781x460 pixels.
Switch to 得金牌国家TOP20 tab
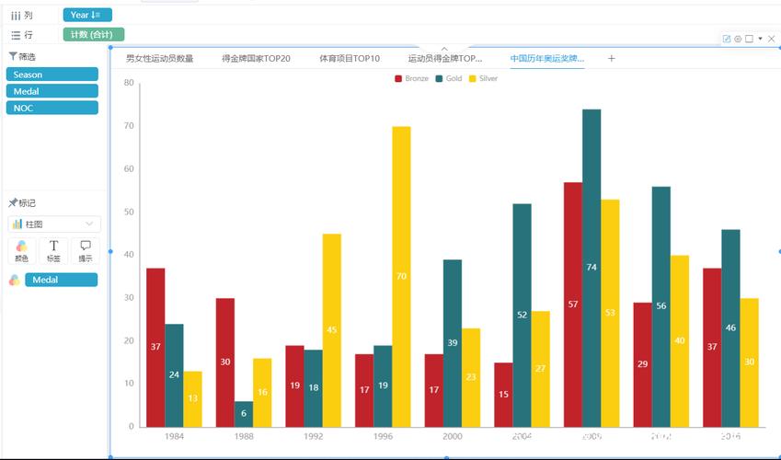(x=256, y=58)
